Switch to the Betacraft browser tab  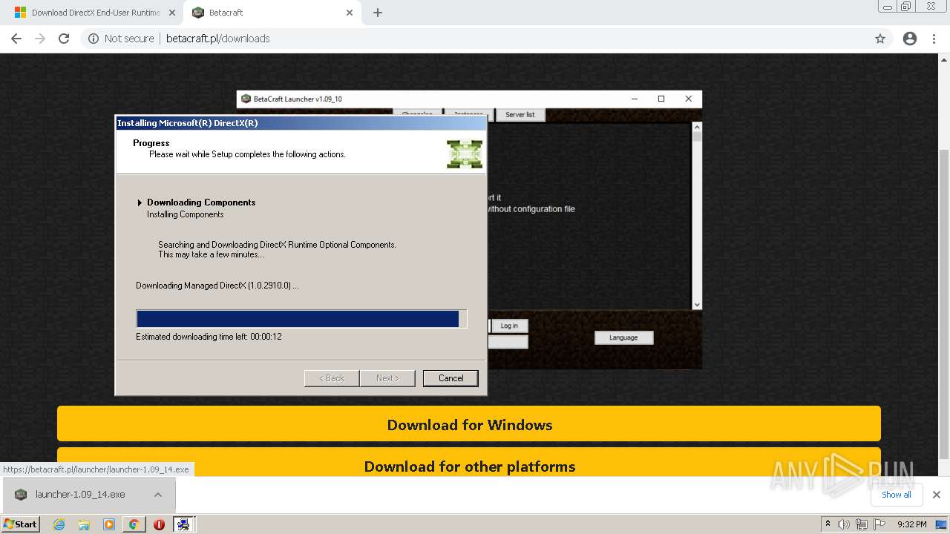tap(272, 13)
